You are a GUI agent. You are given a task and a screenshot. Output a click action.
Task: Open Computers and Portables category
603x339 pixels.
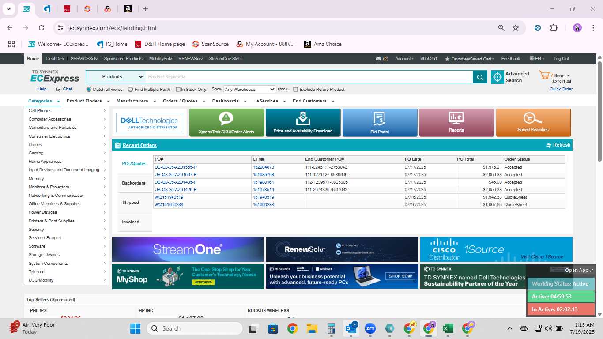pyautogui.click(x=53, y=128)
